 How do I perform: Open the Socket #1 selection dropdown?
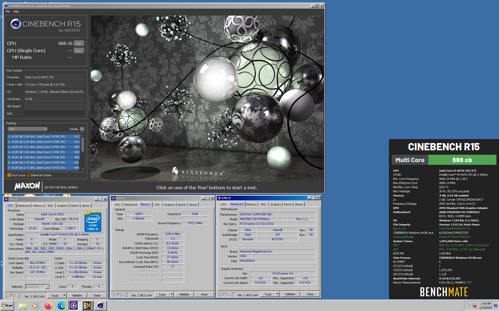tap(37, 287)
